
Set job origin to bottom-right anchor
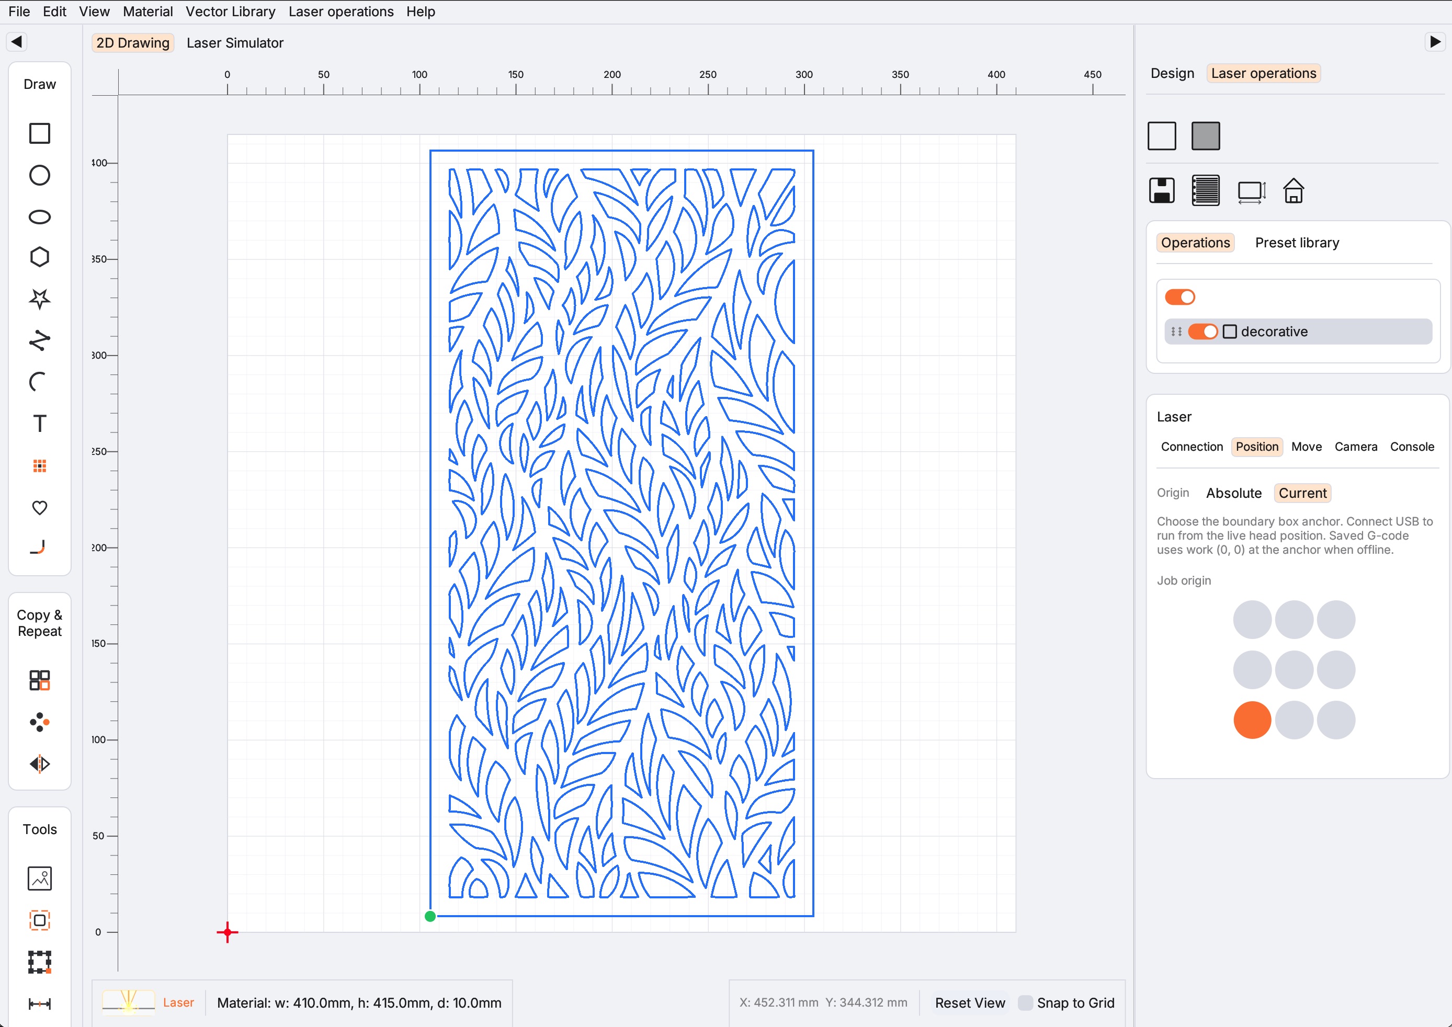click(x=1336, y=720)
